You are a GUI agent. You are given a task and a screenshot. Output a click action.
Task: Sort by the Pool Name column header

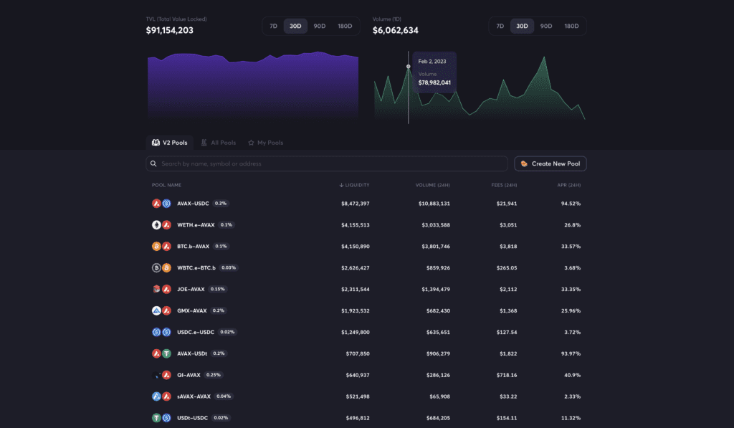click(166, 185)
